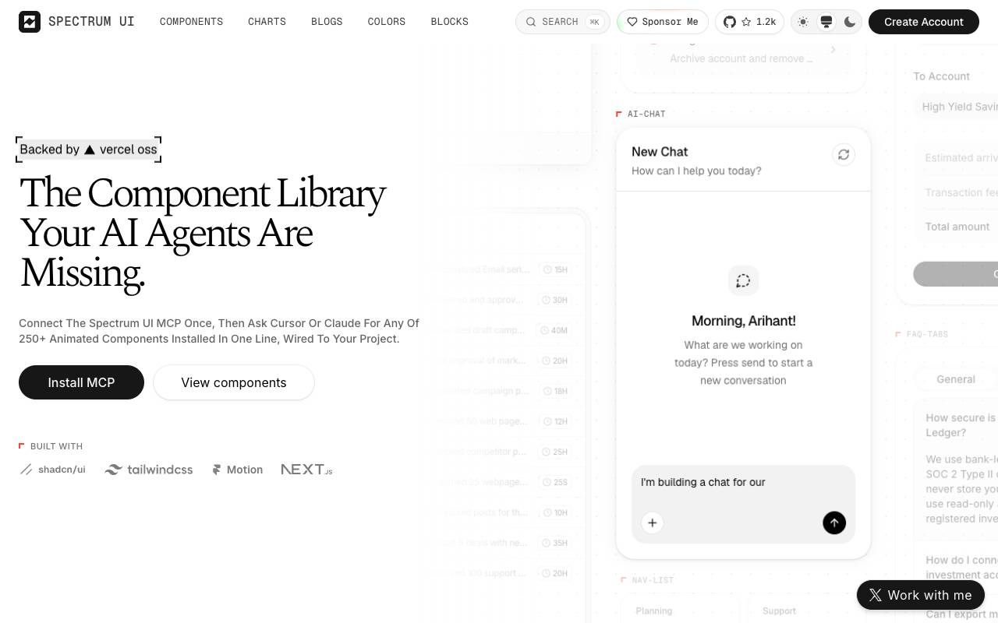Click the 10H time badge
998x623 pixels.
pyautogui.click(x=556, y=512)
